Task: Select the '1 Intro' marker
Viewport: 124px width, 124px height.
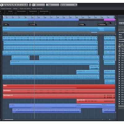Action: pyautogui.click(x=6, y=24)
